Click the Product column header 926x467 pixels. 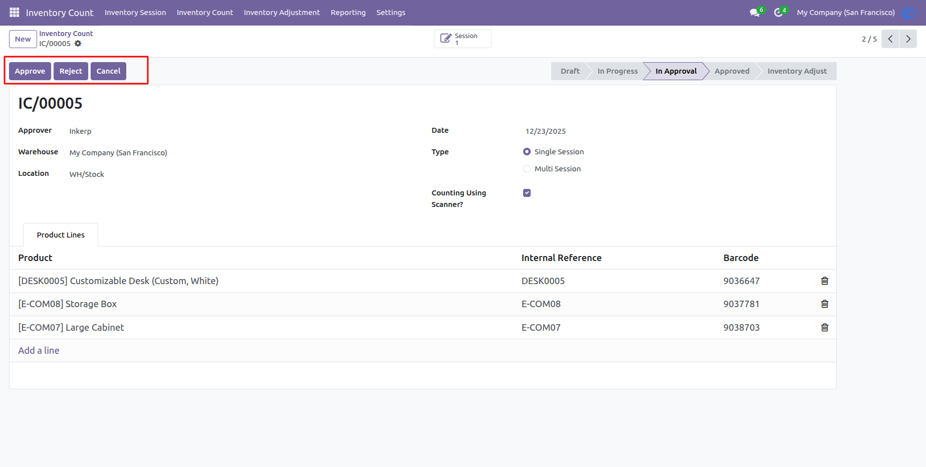tap(35, 258)
